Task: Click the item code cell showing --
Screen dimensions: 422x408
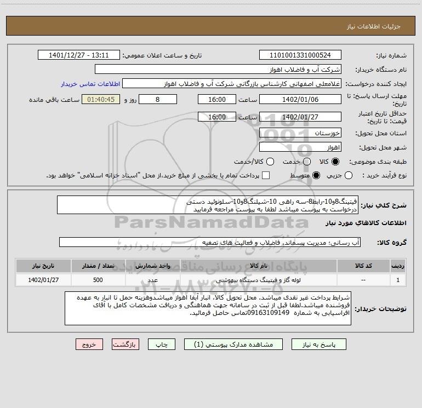Action: (363, 280)
